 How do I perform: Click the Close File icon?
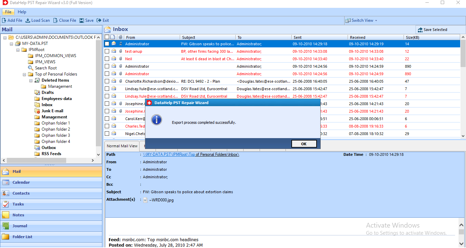click(64, 20)
